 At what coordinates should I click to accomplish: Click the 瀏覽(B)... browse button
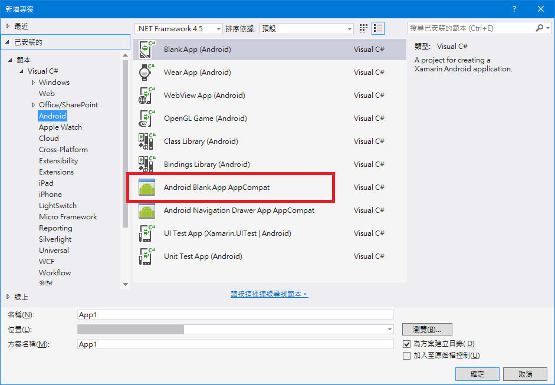click(x=427, y=330)
